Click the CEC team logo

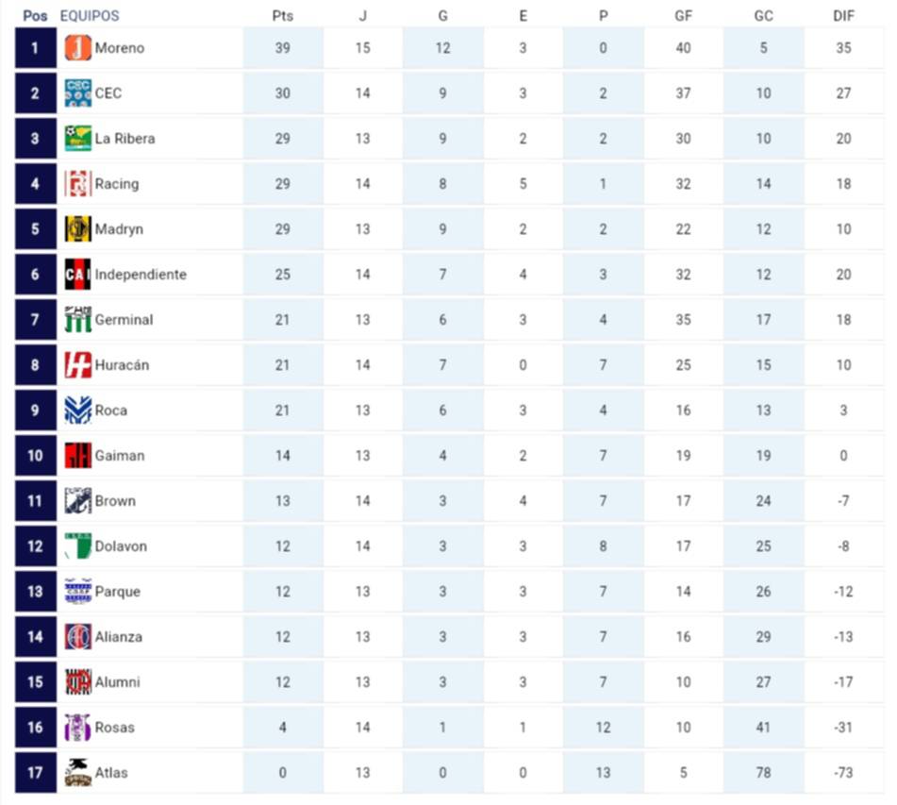click(78, 93)
